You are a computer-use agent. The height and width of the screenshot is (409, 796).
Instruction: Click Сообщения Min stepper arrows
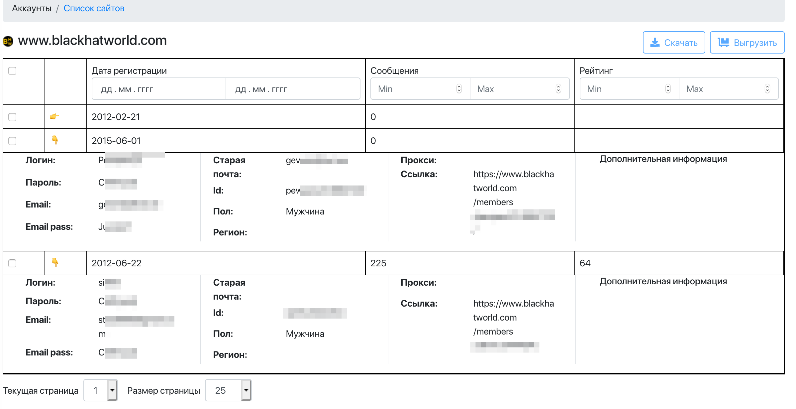(x=459, y=89)
